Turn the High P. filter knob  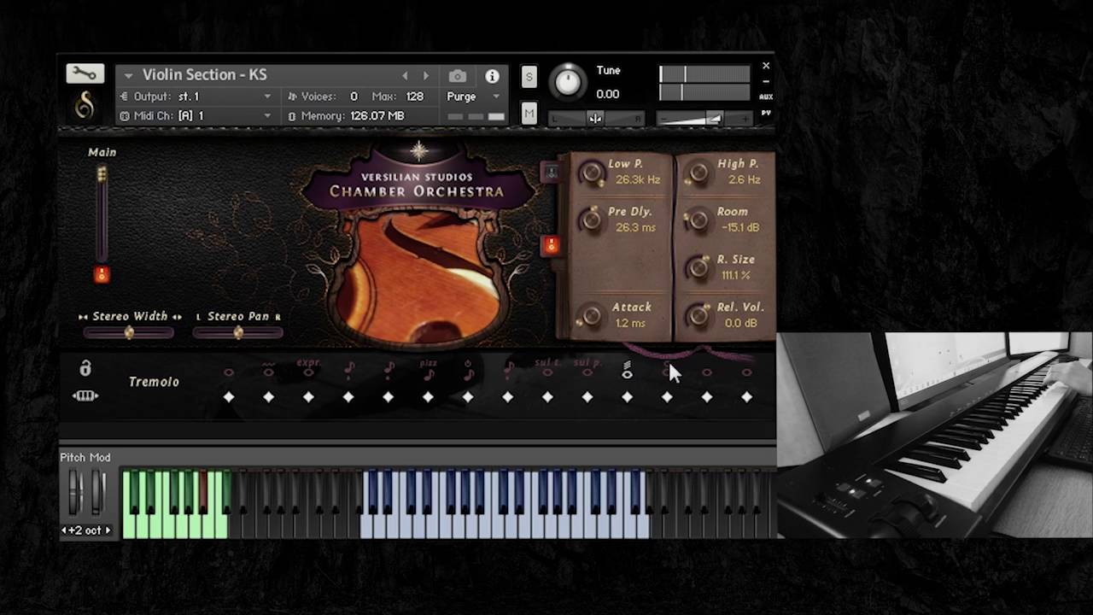pyautogui.click(x=698, y=173)
